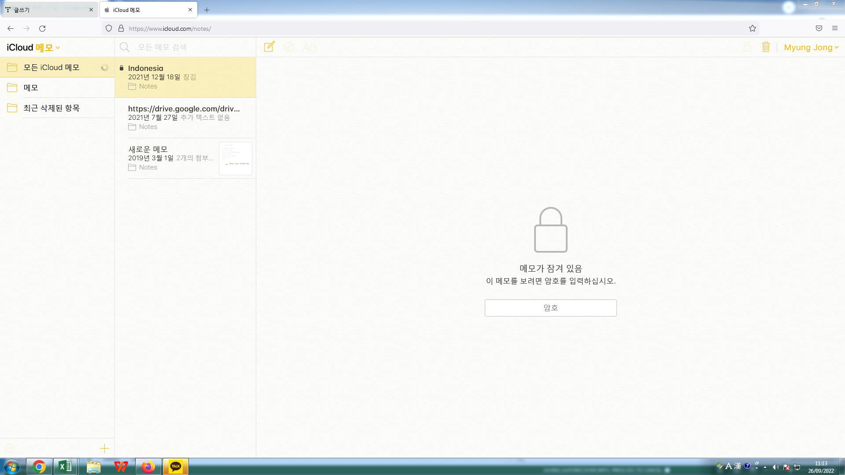Open the locked Indonesia note
845x475 pixels.
pos(185,77)
